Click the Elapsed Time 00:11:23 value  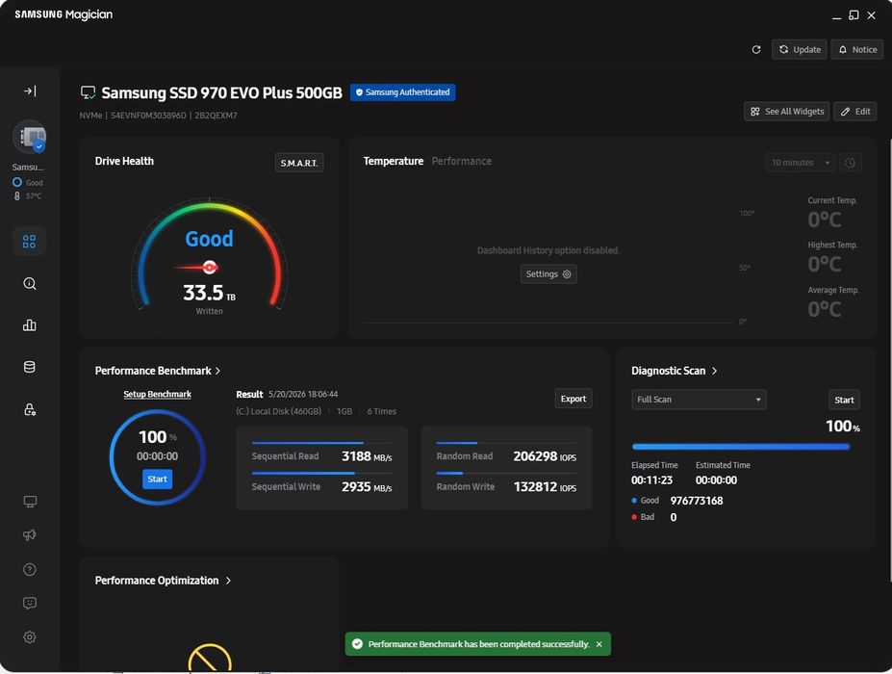[651, 480]
